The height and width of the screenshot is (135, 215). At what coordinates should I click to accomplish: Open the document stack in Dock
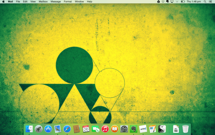click(176, 129)
